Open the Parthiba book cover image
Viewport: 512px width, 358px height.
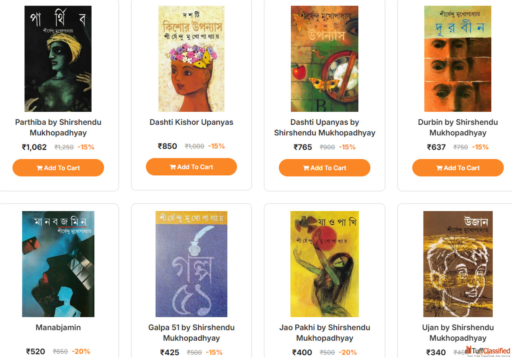58,59
